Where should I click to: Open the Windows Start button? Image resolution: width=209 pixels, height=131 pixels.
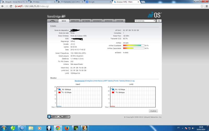(4, 128)
